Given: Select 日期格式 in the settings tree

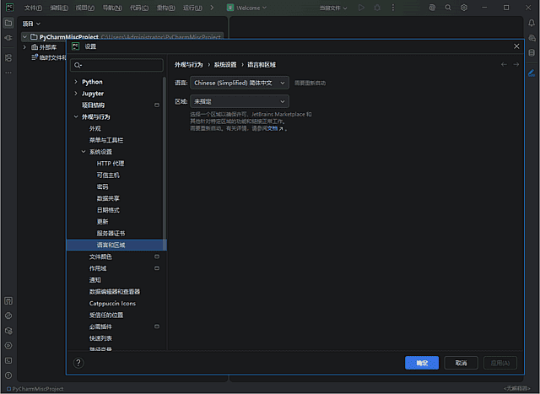Looking at the screenshot, I should pyautogui.click(x=108, y=209).
